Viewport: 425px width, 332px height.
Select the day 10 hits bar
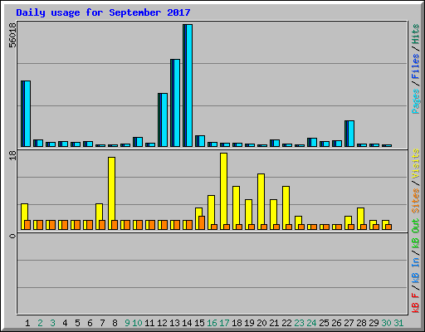click(138, 142)
